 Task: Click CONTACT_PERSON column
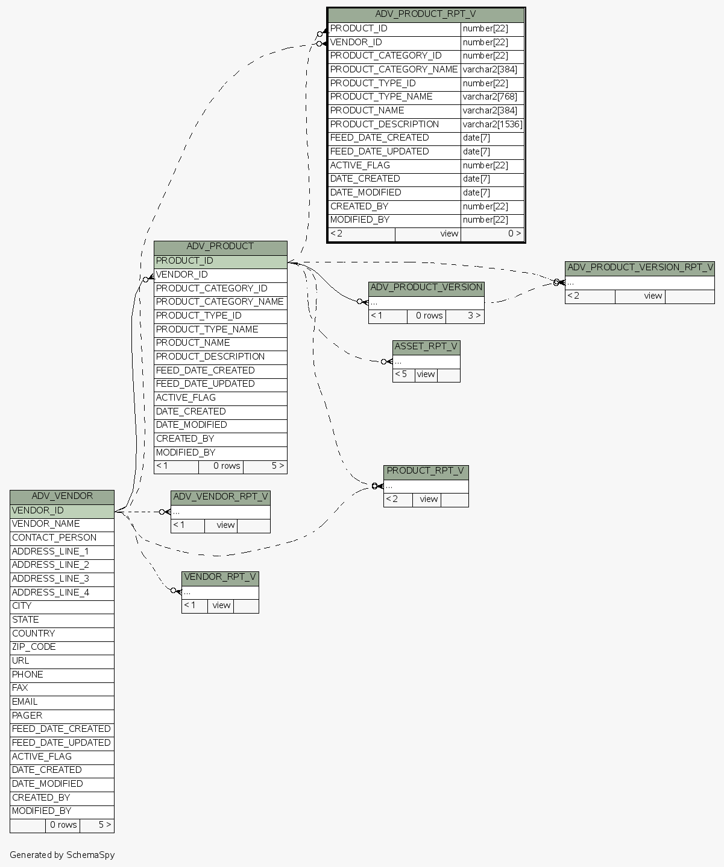pyautogui.click(x=62, y=538)
